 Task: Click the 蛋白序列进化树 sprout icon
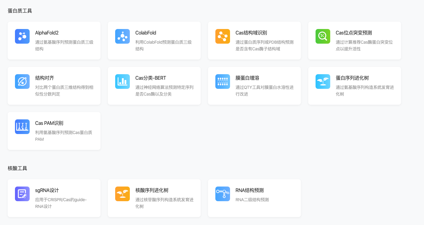click(323, 82)
